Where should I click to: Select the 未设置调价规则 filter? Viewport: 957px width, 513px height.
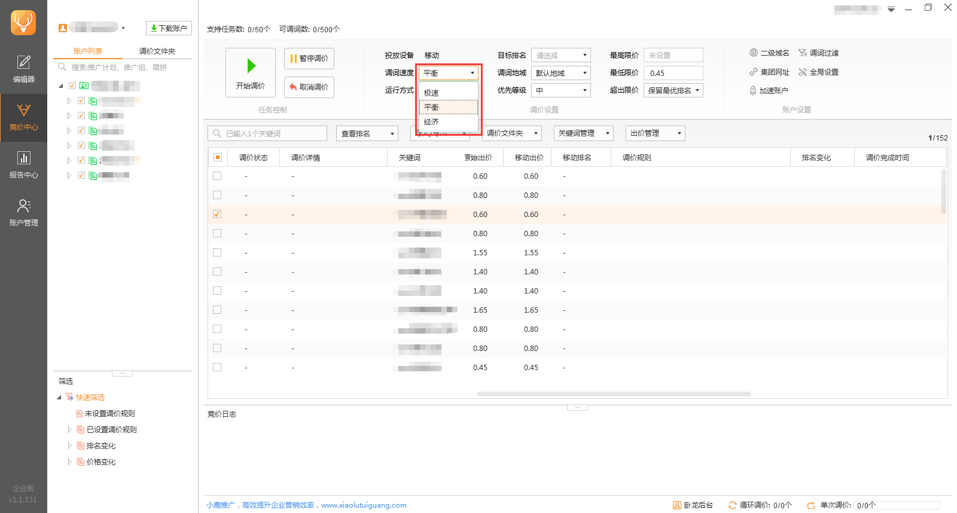point(106,414)
